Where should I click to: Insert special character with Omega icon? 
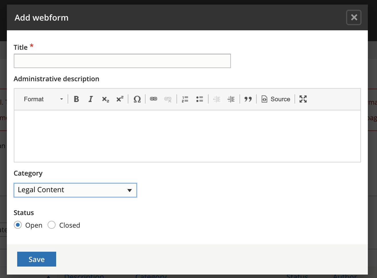click(x=137, y=99)
